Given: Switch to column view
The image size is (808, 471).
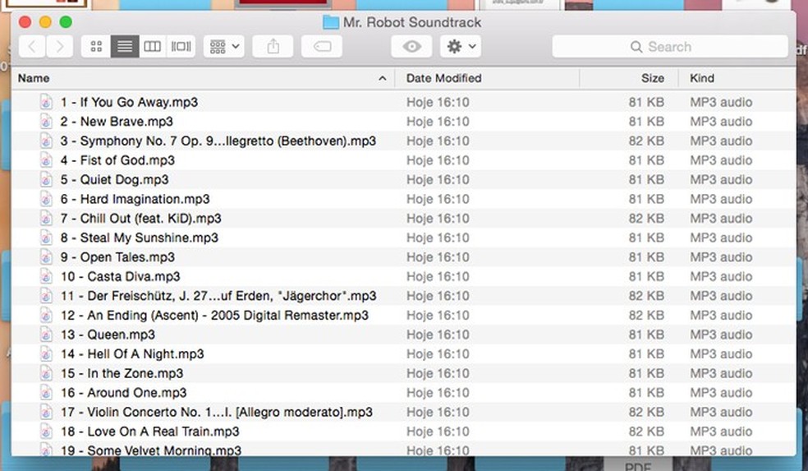Looking at the screenshot, I should pyautogui.click(x=152, y=47).
